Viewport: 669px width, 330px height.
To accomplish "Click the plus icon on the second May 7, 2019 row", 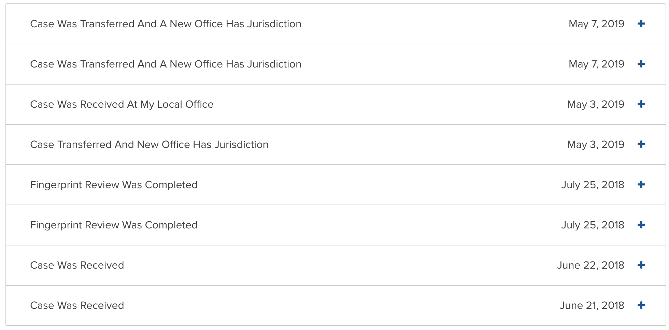I will [641, 64].
